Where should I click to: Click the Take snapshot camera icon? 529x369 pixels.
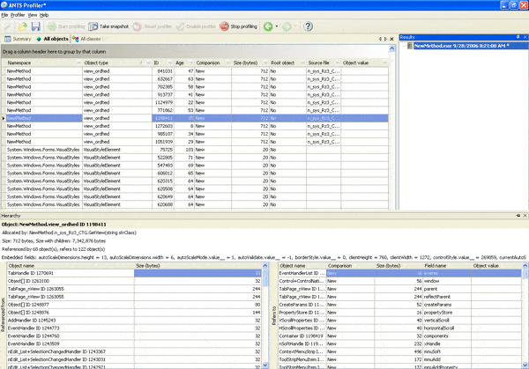pos(93,26)
